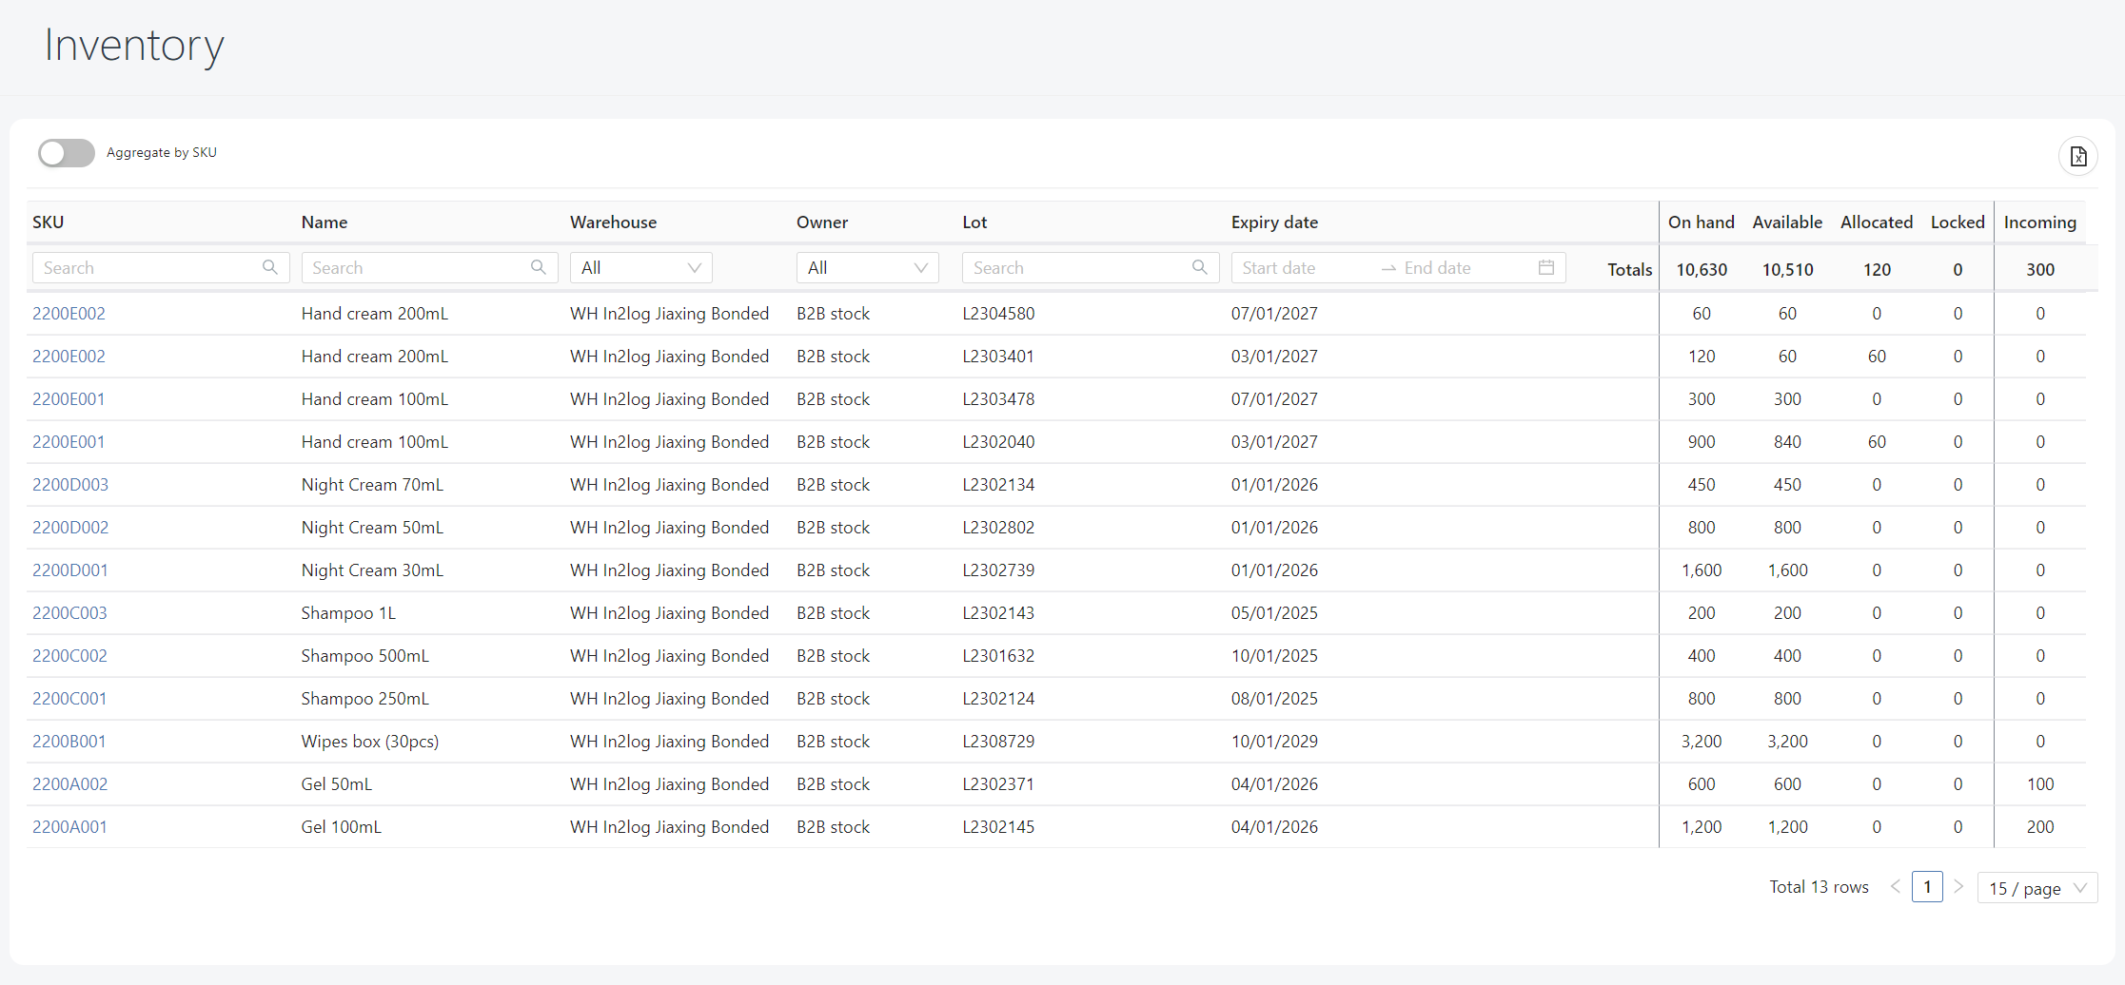Image resolution: width=2125 pixels, height=985 pixels.
Task: Click the Name search magnifier icon
Action: coord(539,268)
